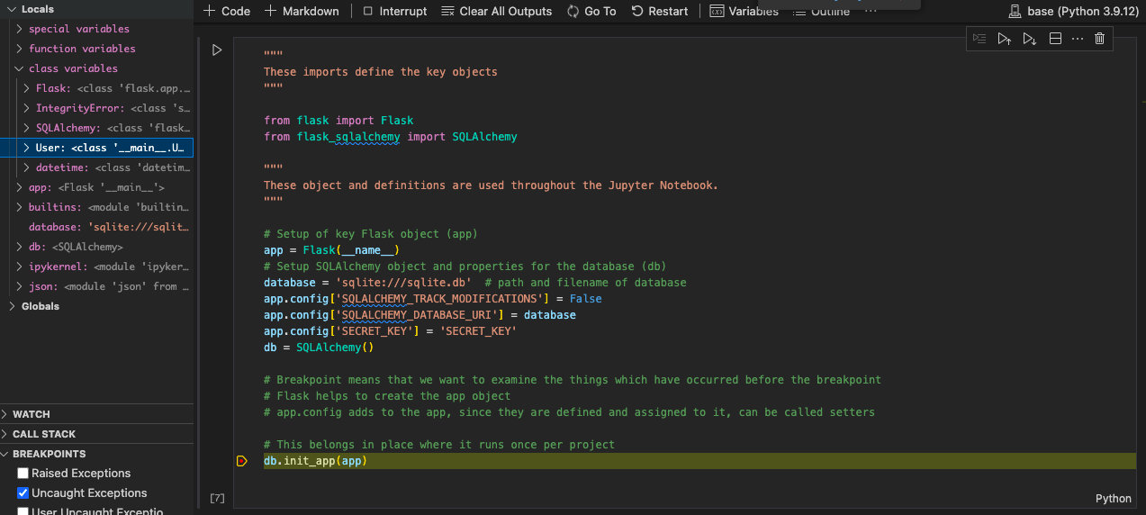Click the flask_sqlalchemy import line

pyautogui.click(x=391, y=137)
